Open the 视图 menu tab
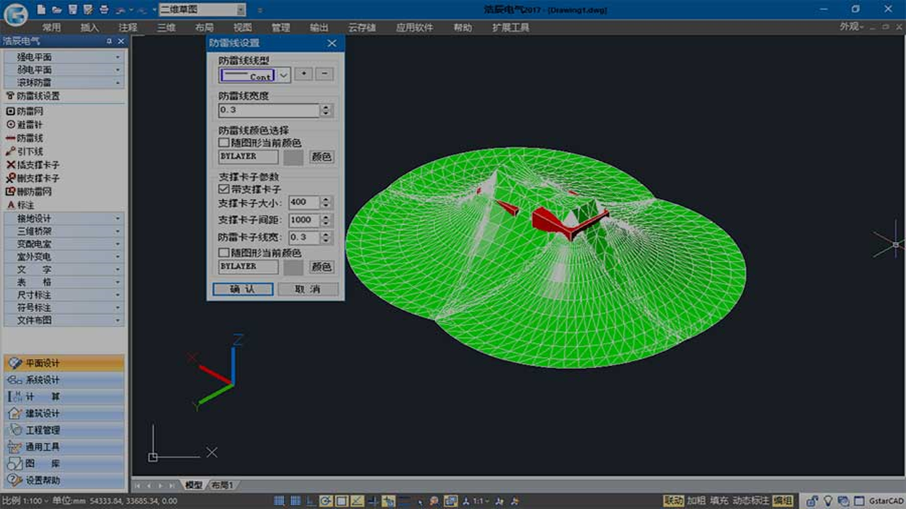 click(x=242, y=28)
